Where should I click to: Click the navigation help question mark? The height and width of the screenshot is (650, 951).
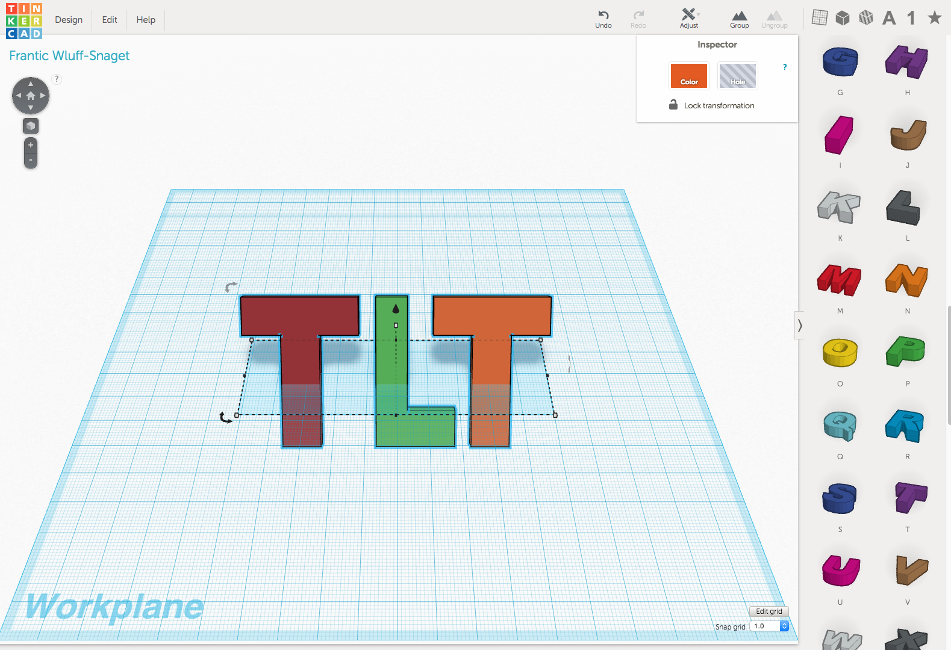pyautogui.click(x=57, y=79)
